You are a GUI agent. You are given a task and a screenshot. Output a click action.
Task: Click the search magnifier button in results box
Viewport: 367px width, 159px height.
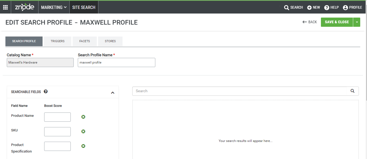coord(352,91)
